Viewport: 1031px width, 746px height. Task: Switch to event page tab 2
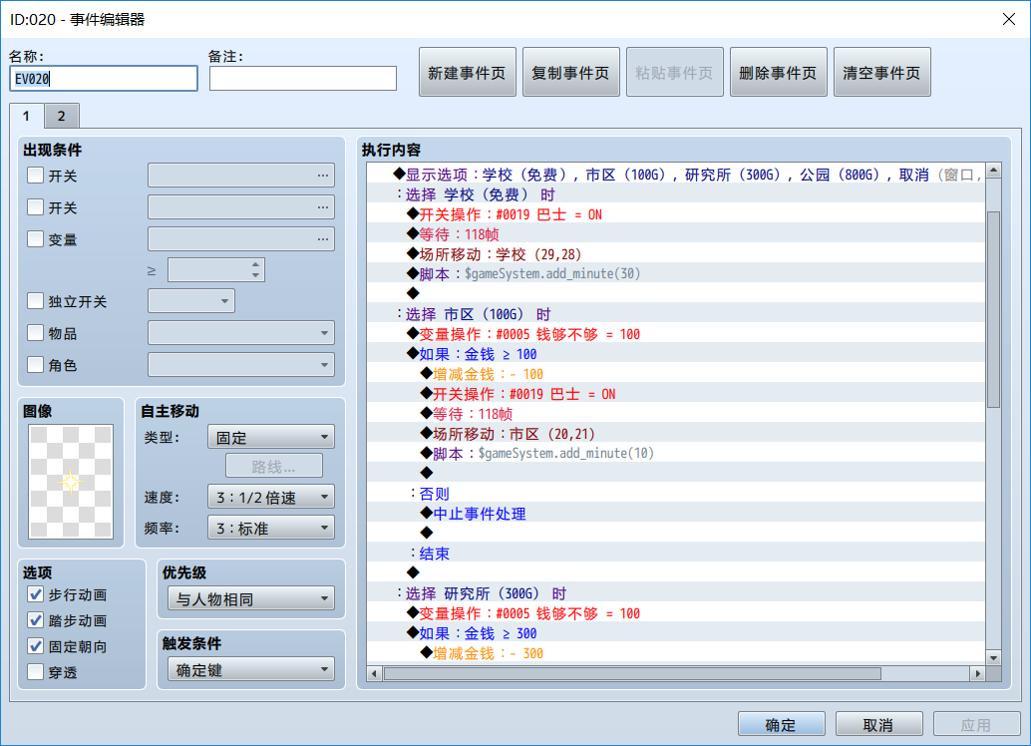pos(62,117)
